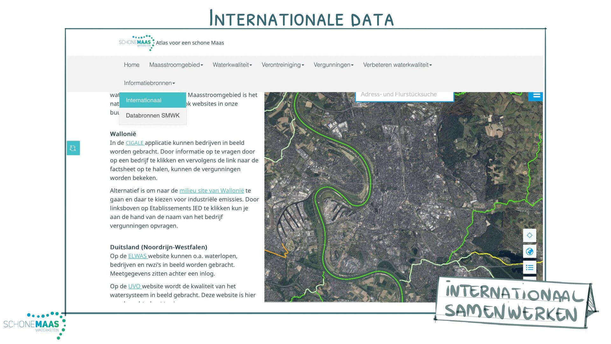Open the Verontreiniging dropdown
This screenshot has height=344, width=611.
(283, 65)
